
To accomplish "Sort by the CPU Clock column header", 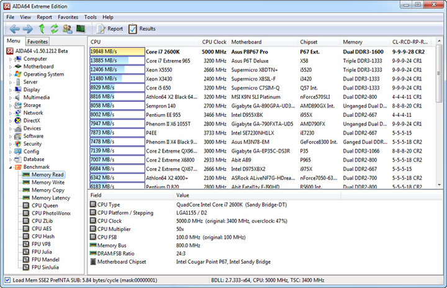I will coord(214,42).
